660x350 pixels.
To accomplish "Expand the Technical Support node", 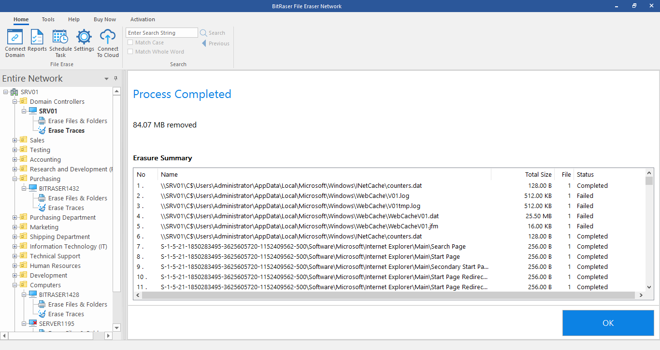I will tap(14, 256).
